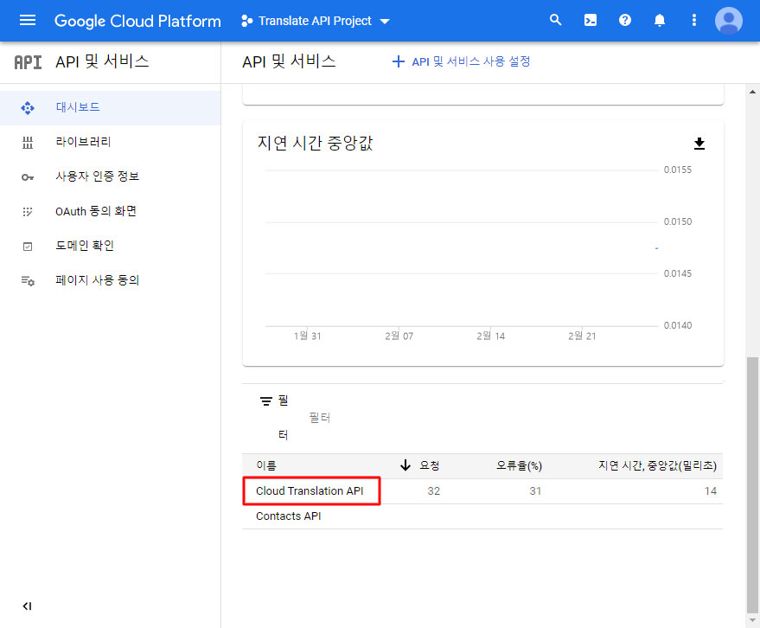This screenshot has width=760, height=628.
Task: Click the Google Cloud Platform logo
Action: (137, 21)
